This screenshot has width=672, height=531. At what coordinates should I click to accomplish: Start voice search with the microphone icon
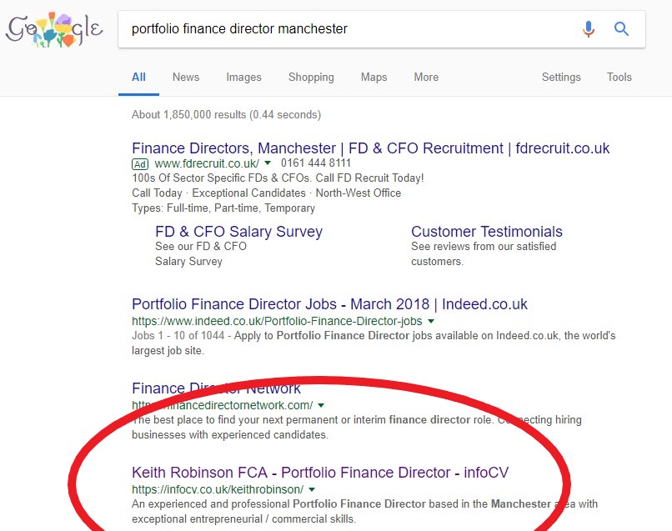[589, 29]
